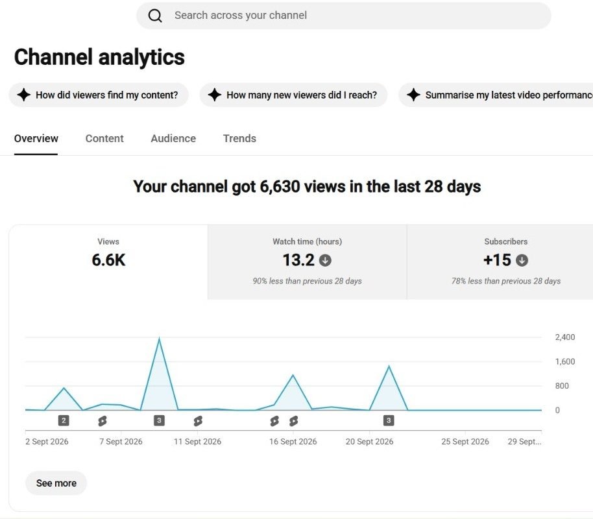
Task: Select the Views 6.6K metric card
Action: tap(108, 261)
